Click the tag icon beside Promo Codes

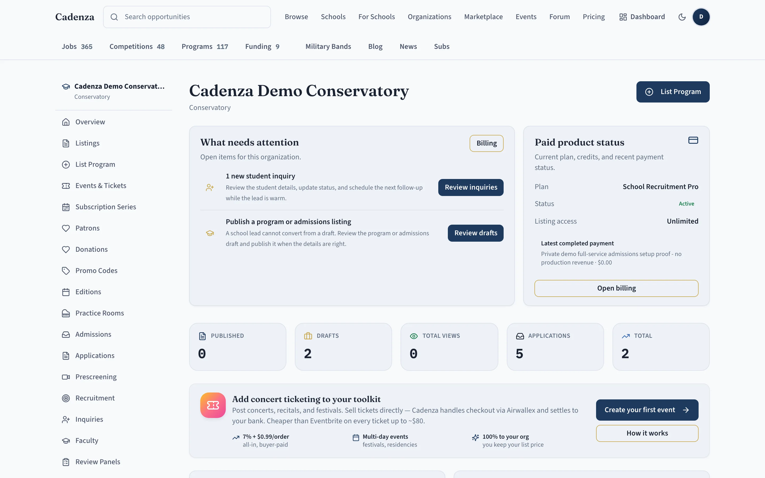click(x=66, y=271)
